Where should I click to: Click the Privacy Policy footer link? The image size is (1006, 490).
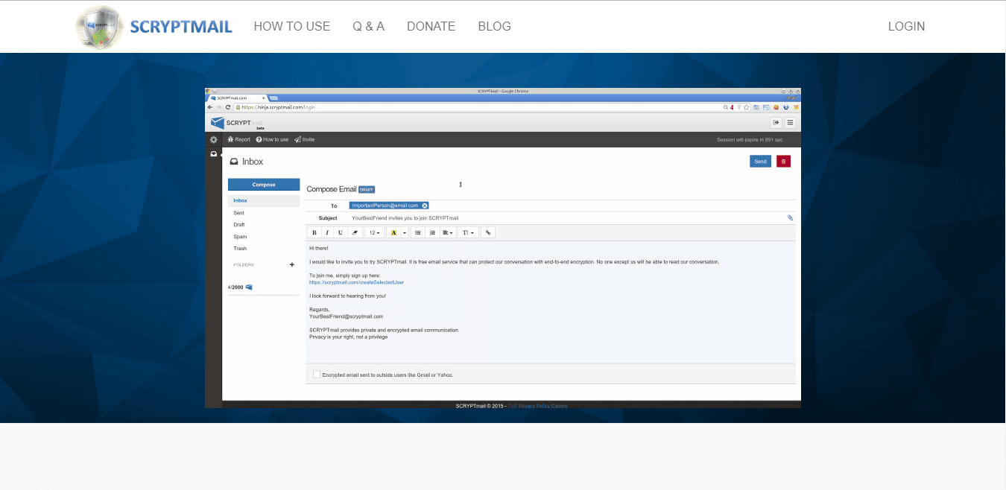tap(534, 406)
